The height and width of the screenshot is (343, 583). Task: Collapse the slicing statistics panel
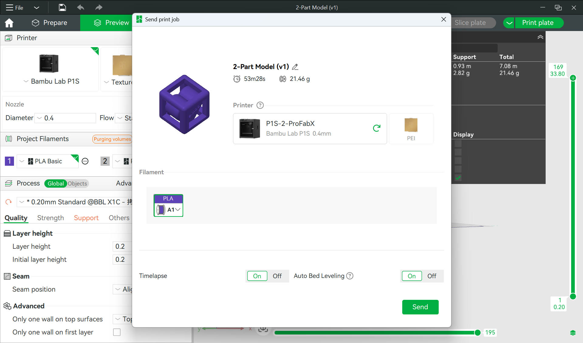pos(540,37)
